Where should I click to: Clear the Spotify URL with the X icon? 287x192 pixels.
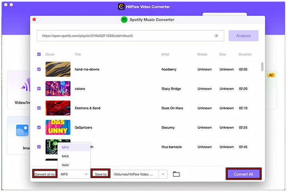pyautogui.click(x=216, y=36)
